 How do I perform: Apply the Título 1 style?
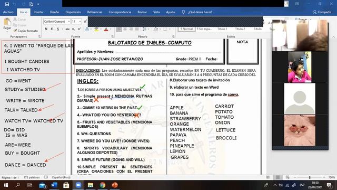pos(222,28)
